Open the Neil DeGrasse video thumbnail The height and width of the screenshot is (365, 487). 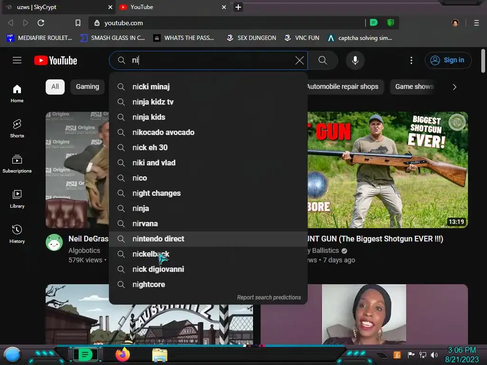click(78, 170)
